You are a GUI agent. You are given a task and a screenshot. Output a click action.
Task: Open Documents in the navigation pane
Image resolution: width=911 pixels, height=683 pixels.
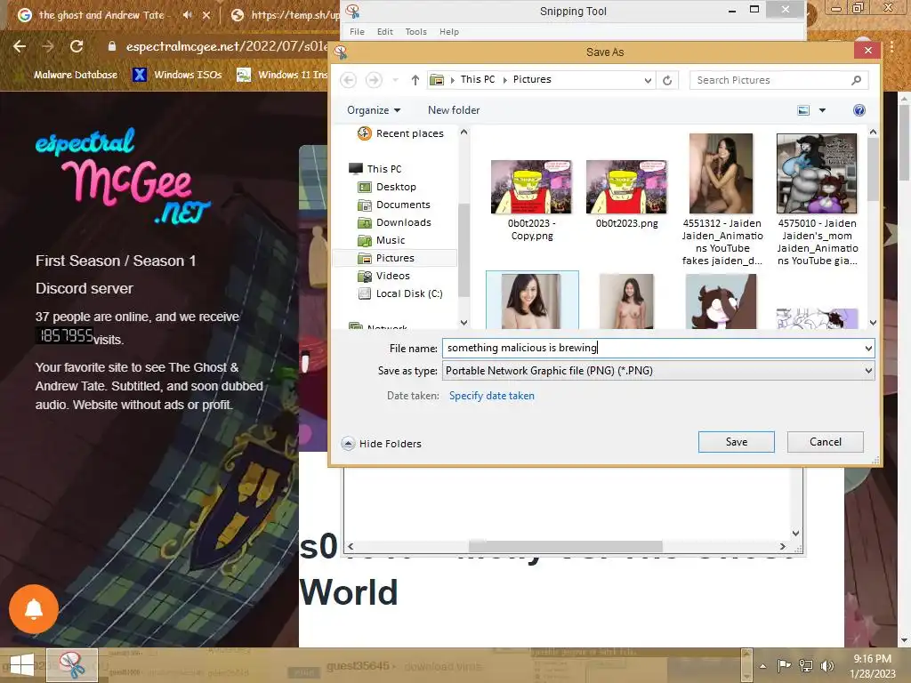[x=394, y=205]
